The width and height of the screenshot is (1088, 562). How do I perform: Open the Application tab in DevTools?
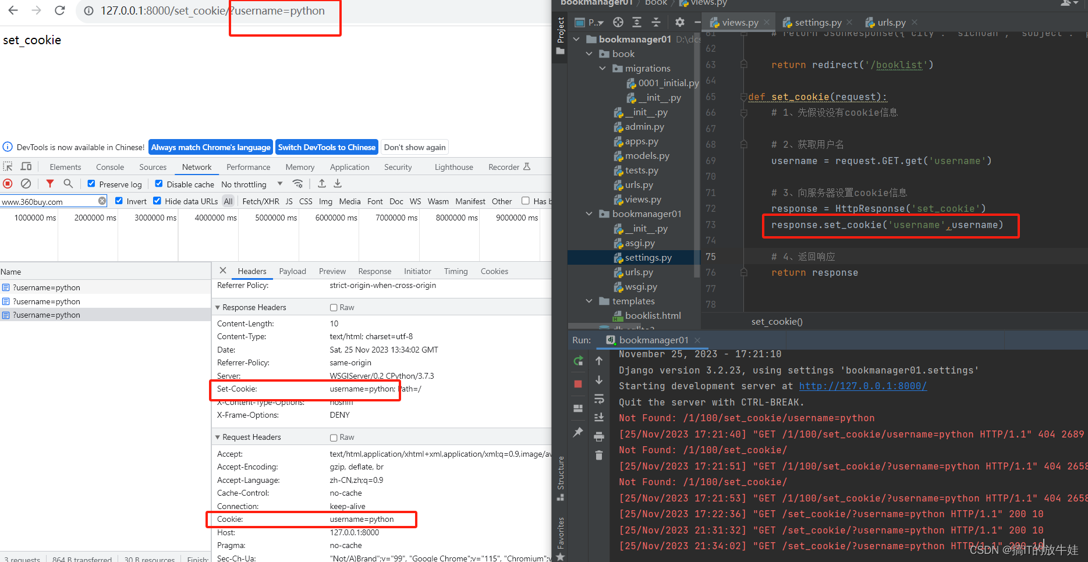tap(349, 167)
